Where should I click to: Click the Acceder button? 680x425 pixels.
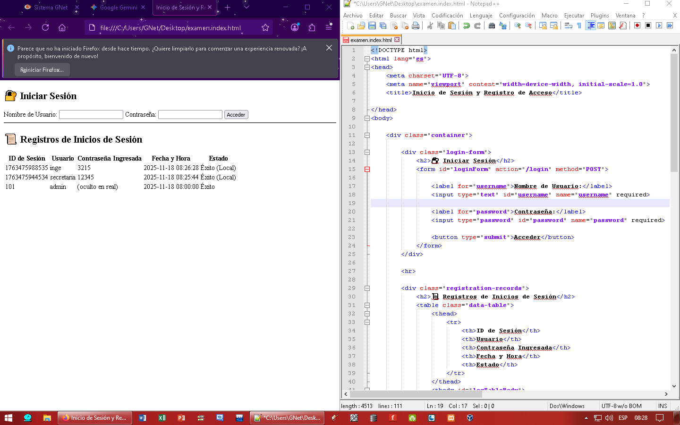(236, 115)
